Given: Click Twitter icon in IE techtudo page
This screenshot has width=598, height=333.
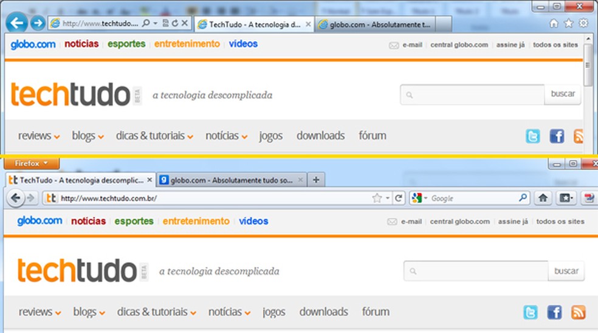Looking at the screenshot, I should (x=533, y=136).
